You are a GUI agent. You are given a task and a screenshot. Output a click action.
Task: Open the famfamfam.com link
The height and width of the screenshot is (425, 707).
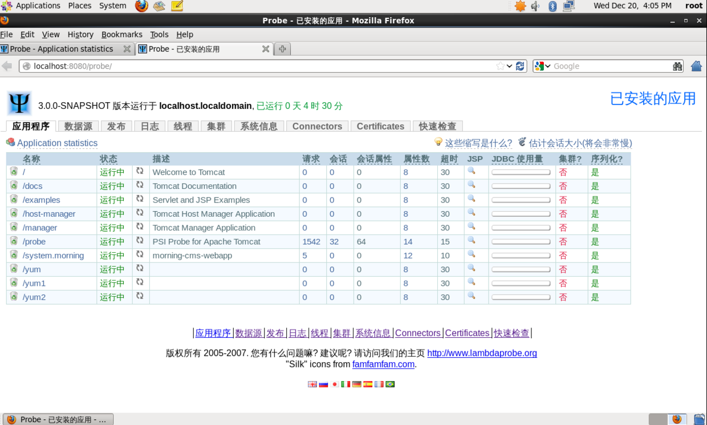click(x=383, y=363)
